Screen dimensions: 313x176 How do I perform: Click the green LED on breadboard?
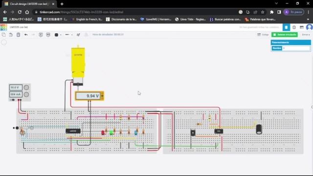[x=112, y=132]
